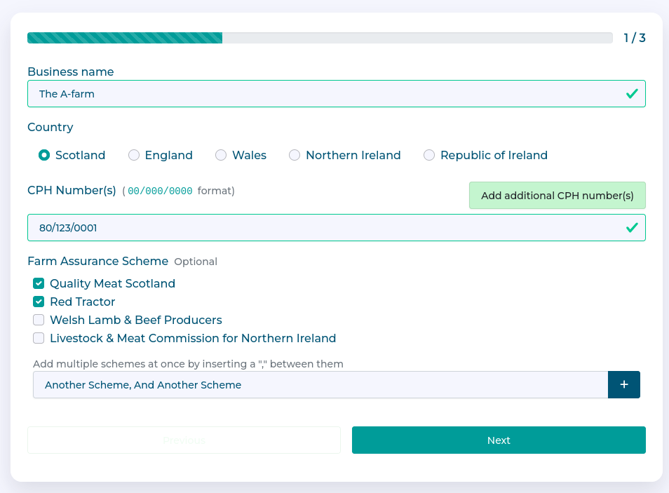The image size is (669, 493).
Task: Pick Northern Ireland as country
Action: (x=295, y=155)
